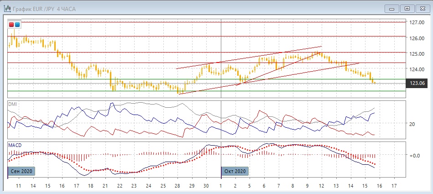Click the Сен 2020 month label
This screenshot has width=433, height=194.
point(21,171)
